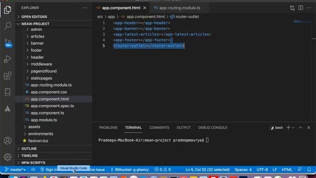Add a new terminal with plus icon
Image resolution: width=316 pixels, height=178 pixels.
tap(288, 128)
